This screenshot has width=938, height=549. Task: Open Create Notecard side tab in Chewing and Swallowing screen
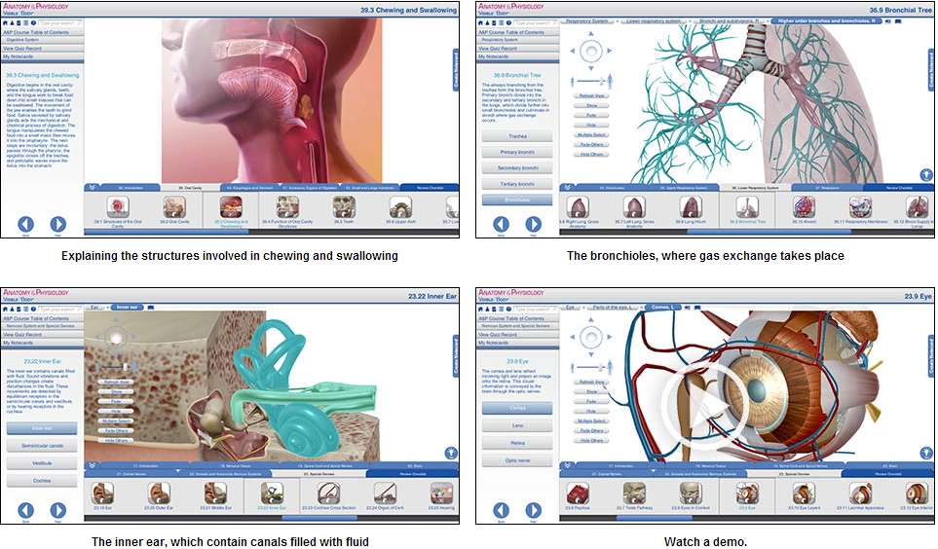pyautogui.click(x=456, y=70)
